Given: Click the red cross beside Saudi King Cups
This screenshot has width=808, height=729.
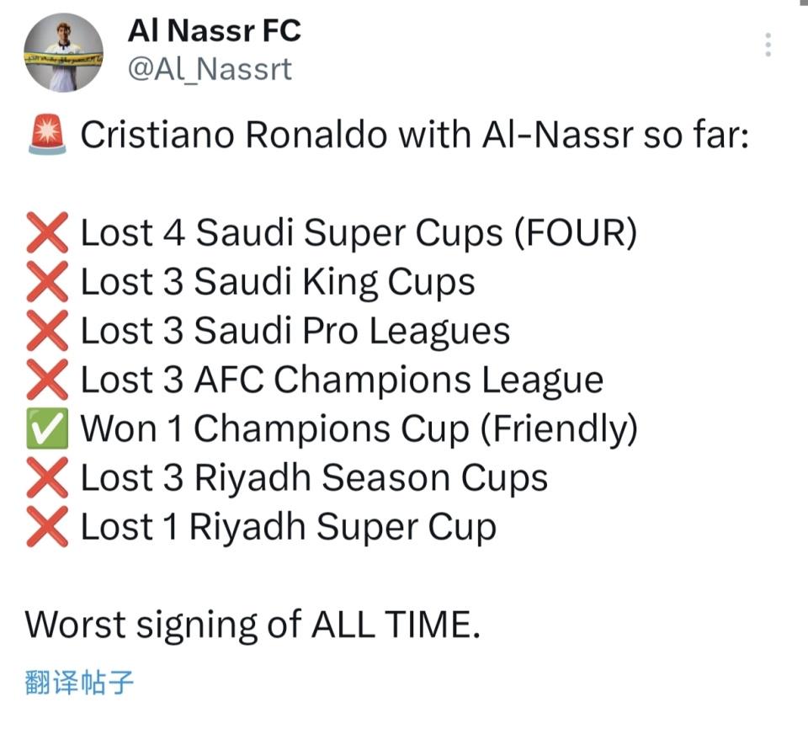Looking at the screenshot, I should pyautogui.click(x=47, y=282).
